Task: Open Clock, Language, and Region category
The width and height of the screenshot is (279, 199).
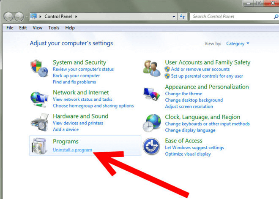Action: [x=202, y=117]
